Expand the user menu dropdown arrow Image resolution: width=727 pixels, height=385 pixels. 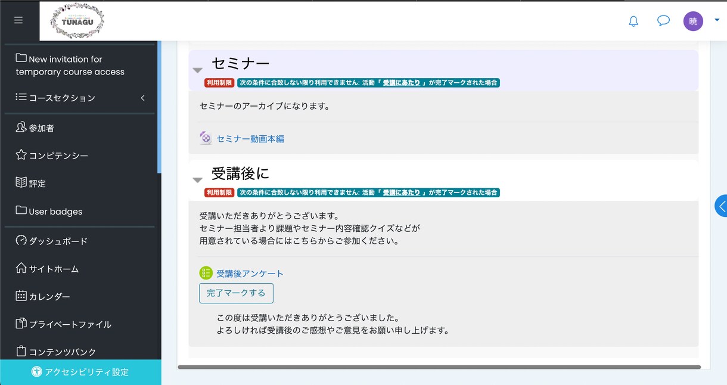tap(716, 20)
